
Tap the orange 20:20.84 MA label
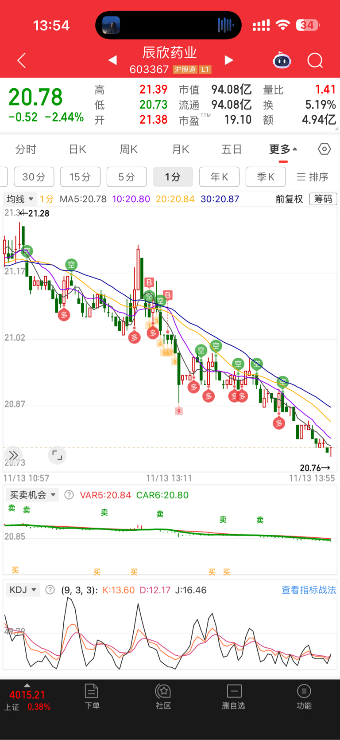tap(175, 199)
